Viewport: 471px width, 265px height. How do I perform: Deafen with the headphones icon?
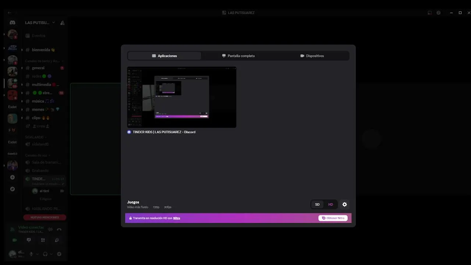click(x=45, y=254)
